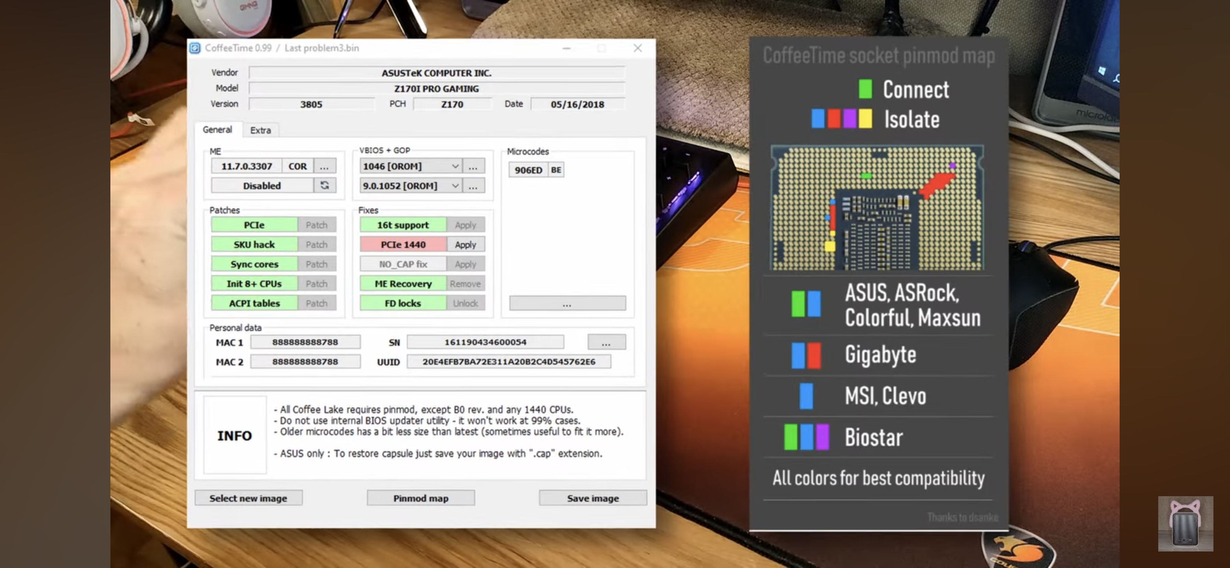Switch to the General tab
Image resolution: width=1230 pixels, height=568 pixels.
click(x=217, y=129)
